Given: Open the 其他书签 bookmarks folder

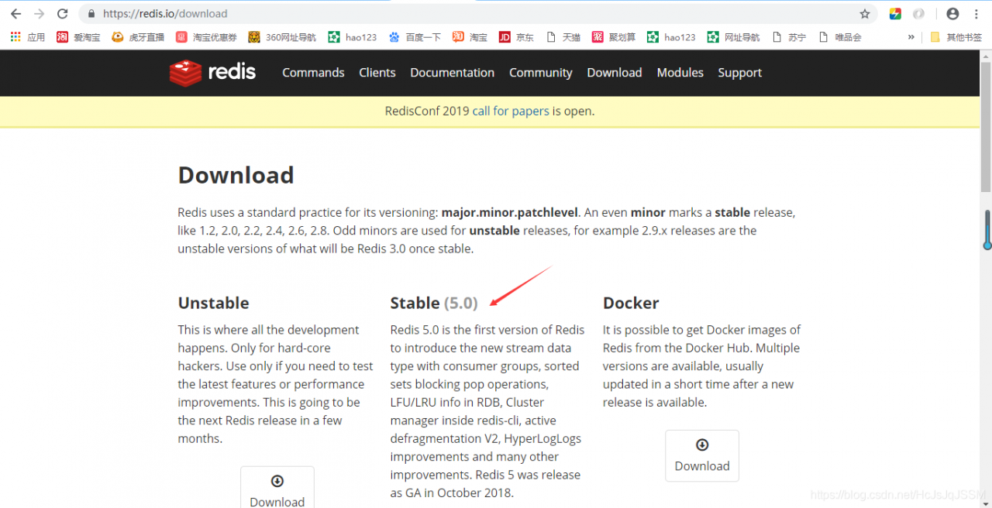Looking at the screenshot, I should pyautogui.click(x=956, y=37).
